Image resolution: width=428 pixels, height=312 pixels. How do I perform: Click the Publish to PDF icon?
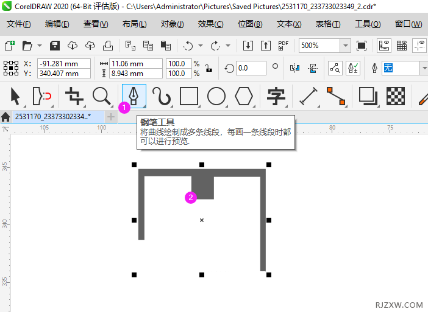pyautogui.click(x=284, y=46)
